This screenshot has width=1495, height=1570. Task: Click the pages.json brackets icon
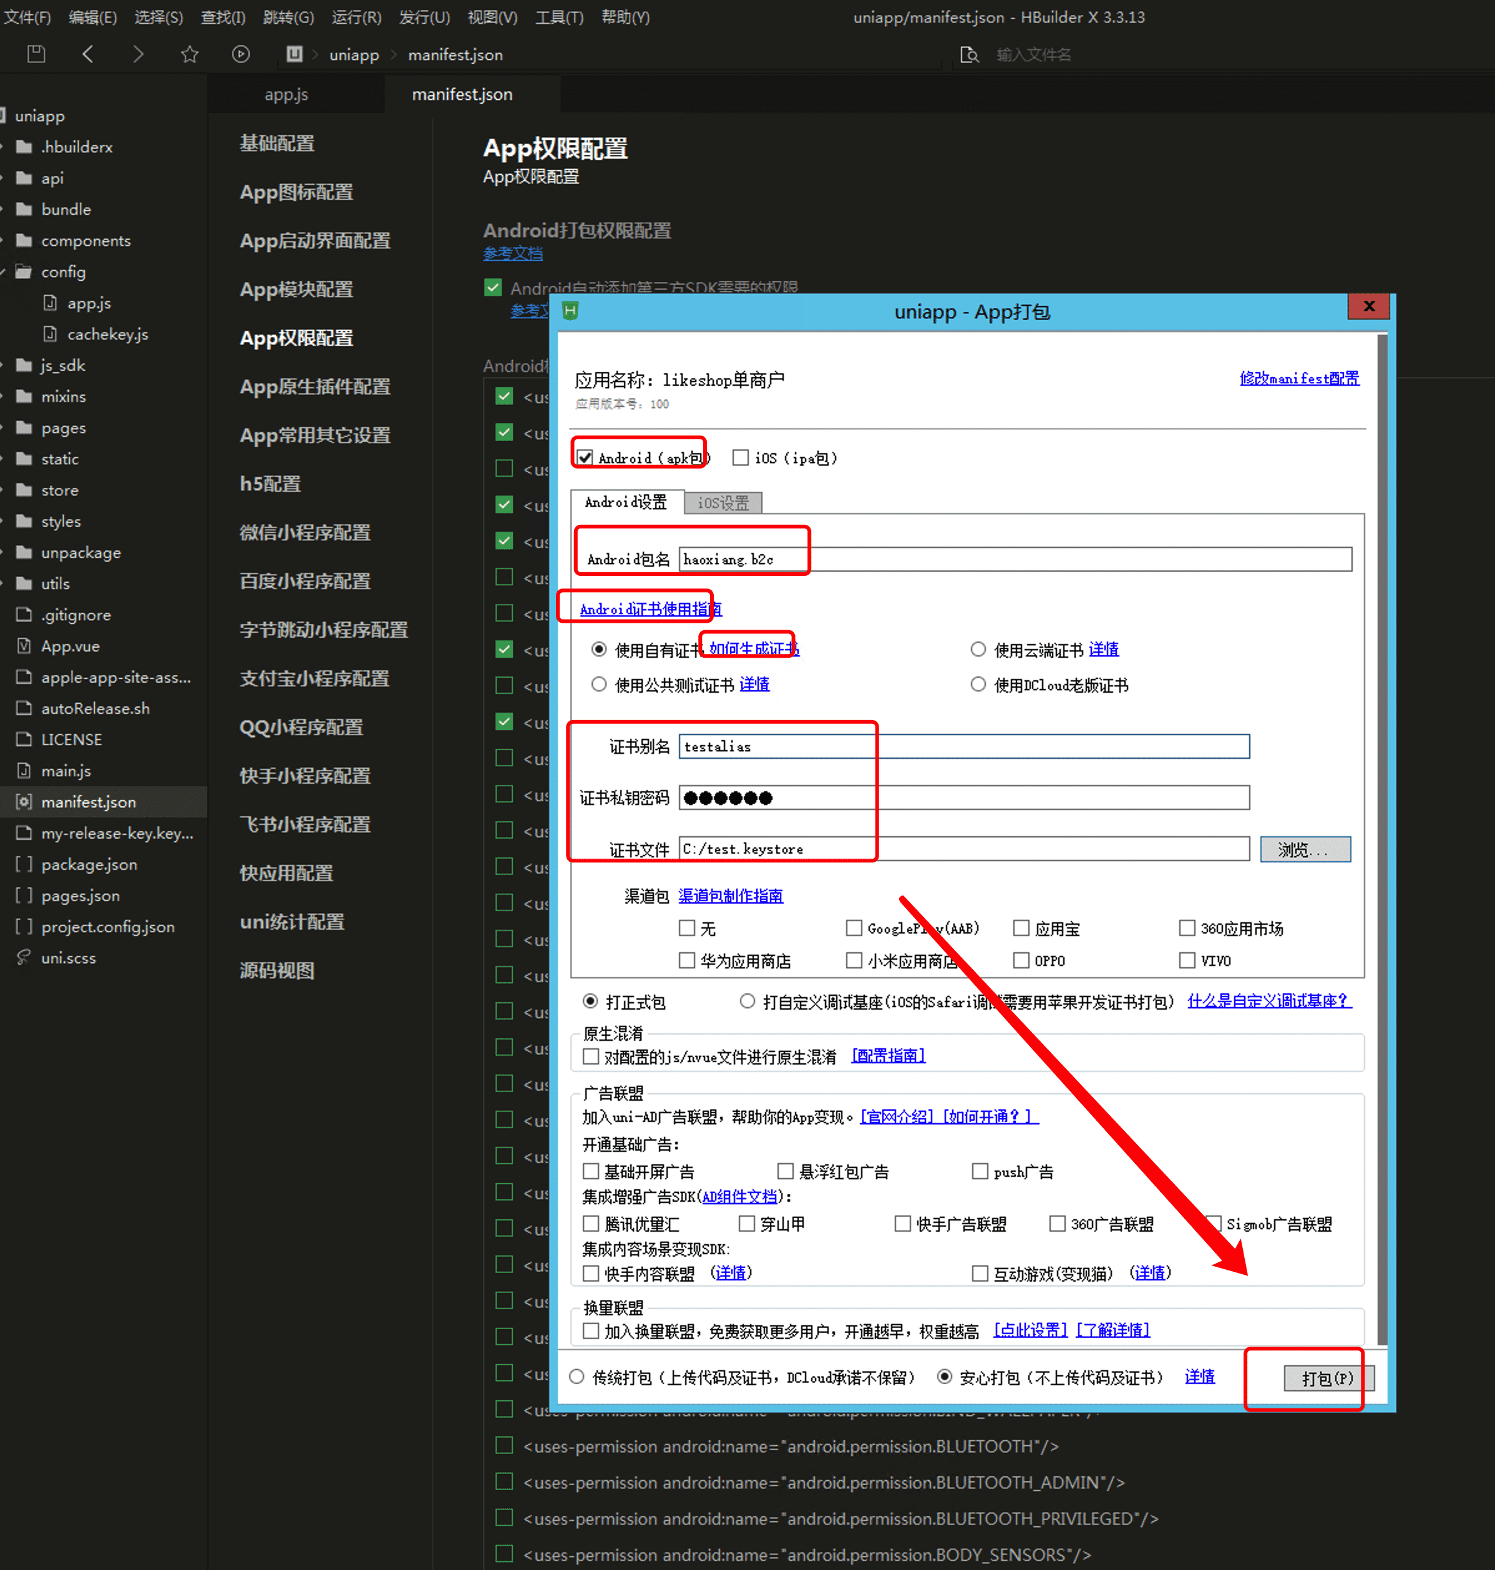point(25,895)
